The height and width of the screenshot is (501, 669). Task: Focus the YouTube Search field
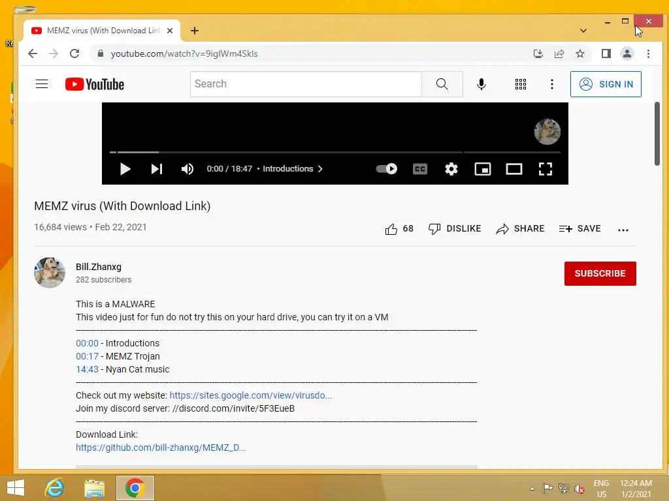[306, 84]
